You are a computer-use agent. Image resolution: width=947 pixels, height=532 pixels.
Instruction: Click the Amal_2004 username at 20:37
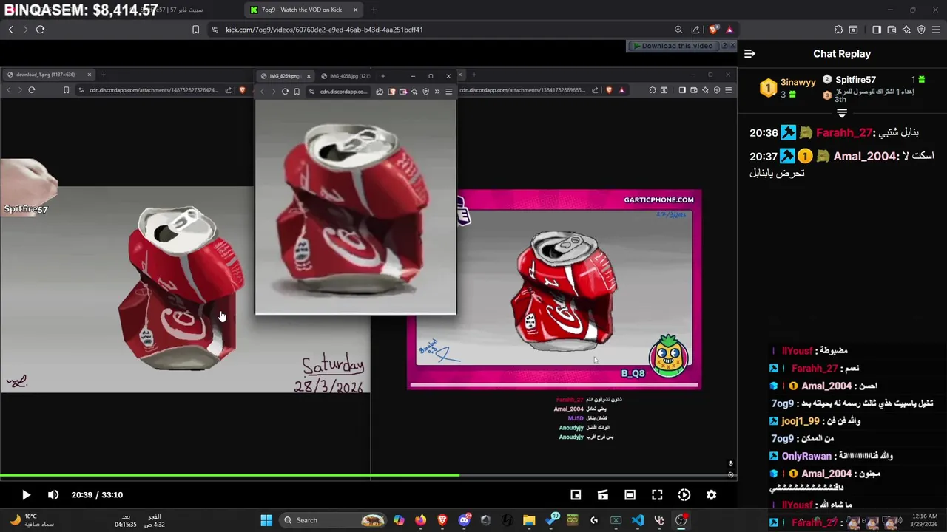tap(865, 157)
